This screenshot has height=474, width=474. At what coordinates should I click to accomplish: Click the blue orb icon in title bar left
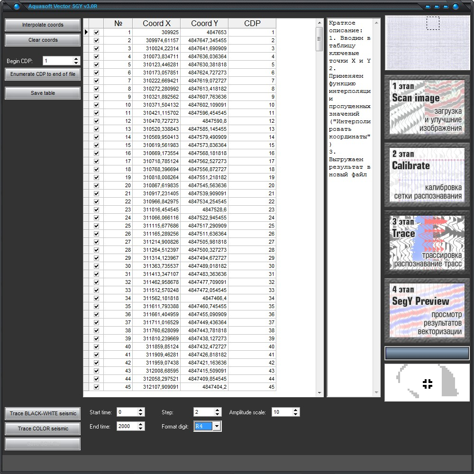[17, 7]
